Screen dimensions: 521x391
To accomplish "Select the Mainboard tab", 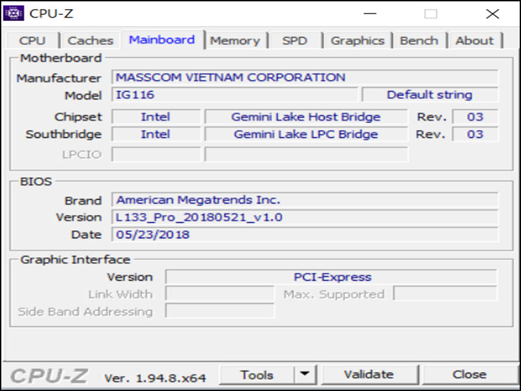I will tap(162, 40).
